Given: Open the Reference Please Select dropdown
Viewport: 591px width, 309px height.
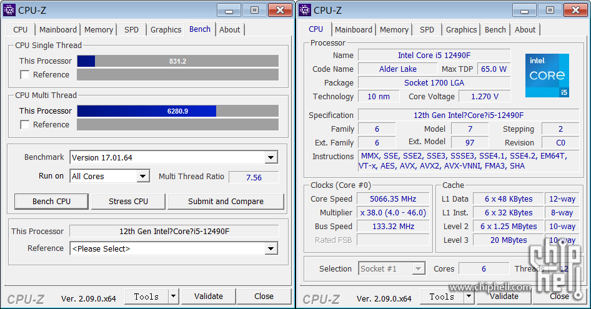Looking at the screenshot, I should (271, 248).
